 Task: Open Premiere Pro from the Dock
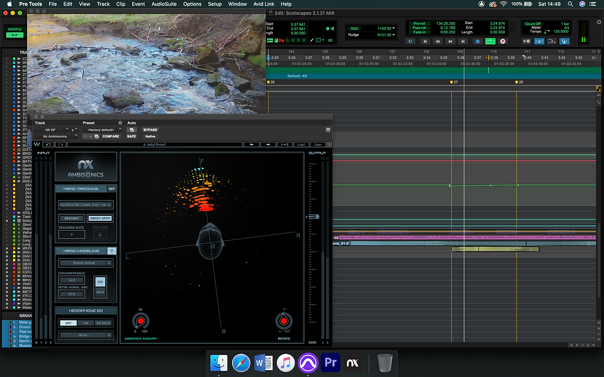330,362
